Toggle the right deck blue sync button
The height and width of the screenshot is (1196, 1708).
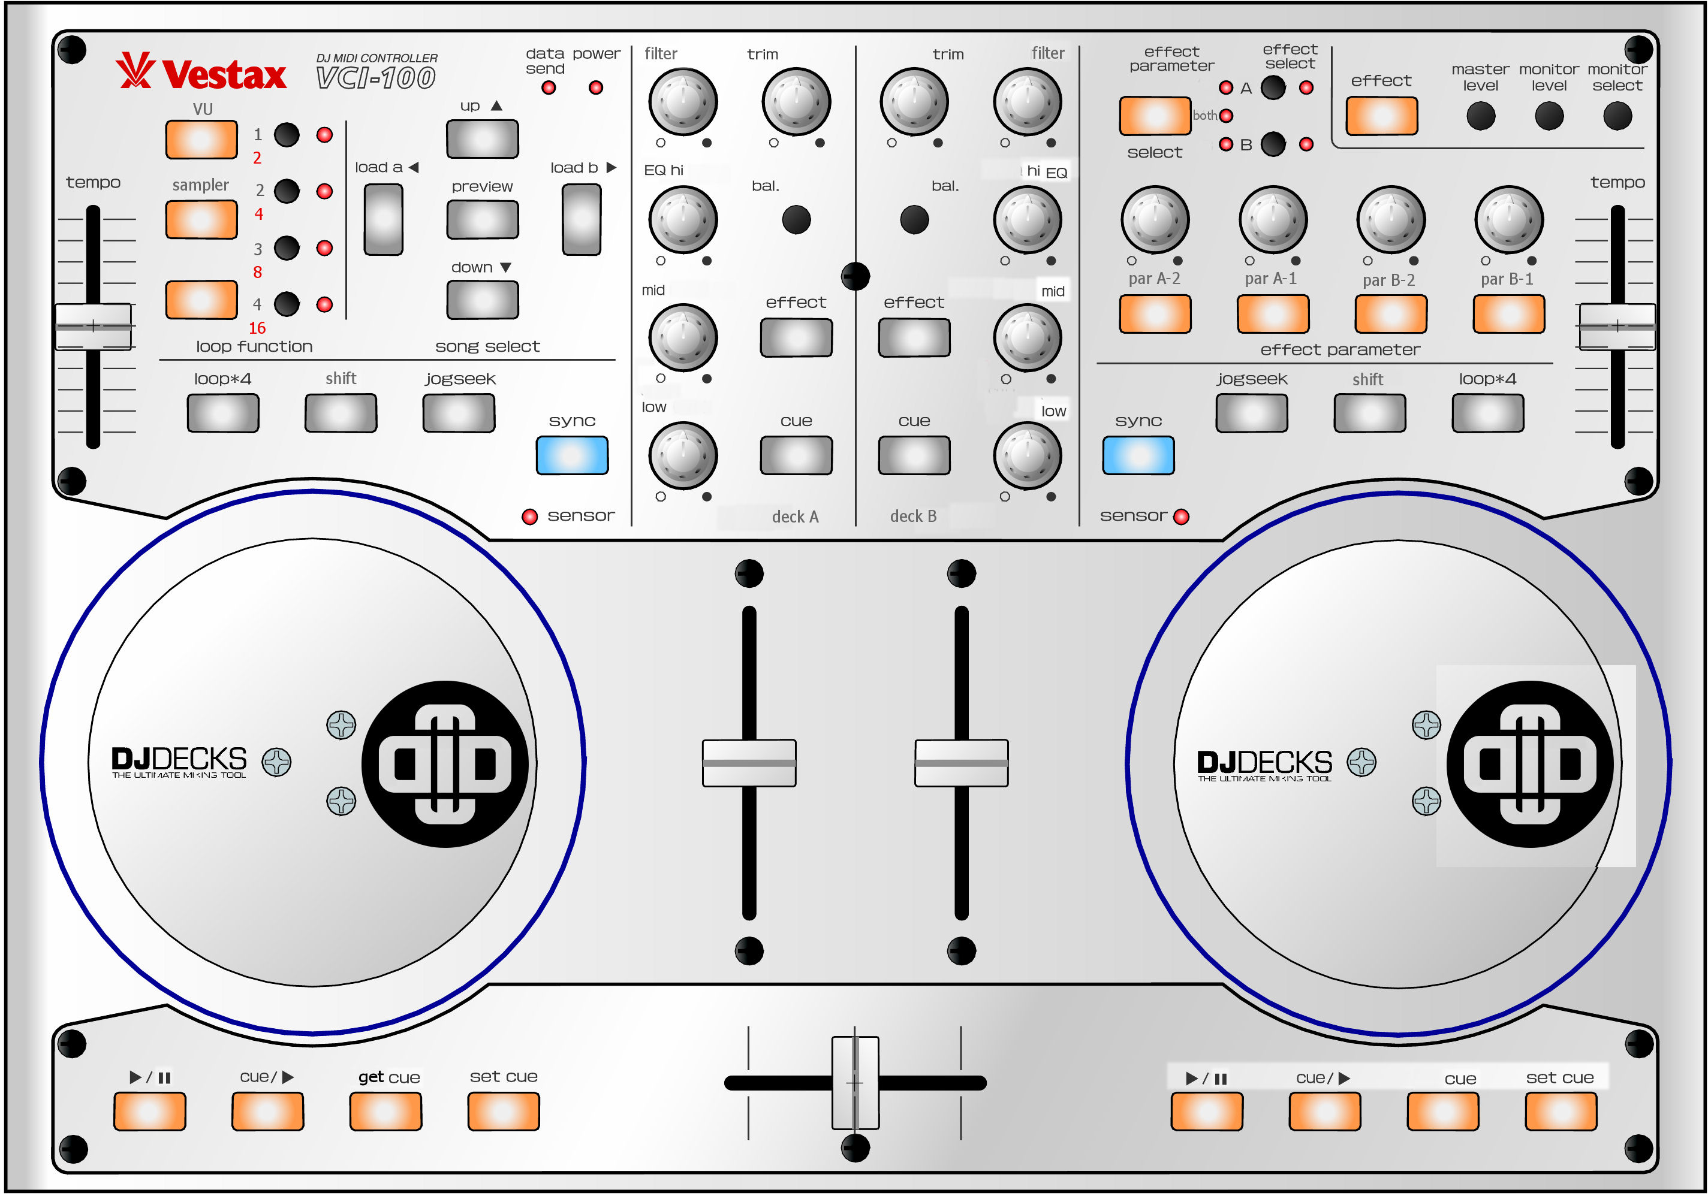(1138, 455)
